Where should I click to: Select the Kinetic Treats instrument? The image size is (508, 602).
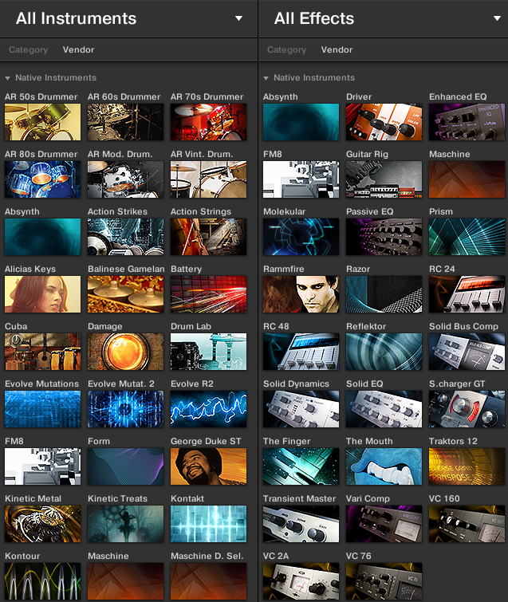125,524
